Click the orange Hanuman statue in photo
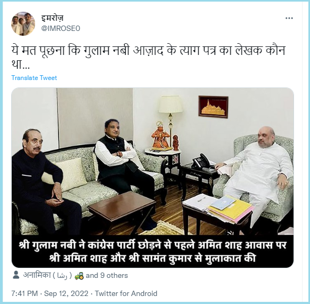The width and height of the screenshot is (310, 304). point(161,137)
